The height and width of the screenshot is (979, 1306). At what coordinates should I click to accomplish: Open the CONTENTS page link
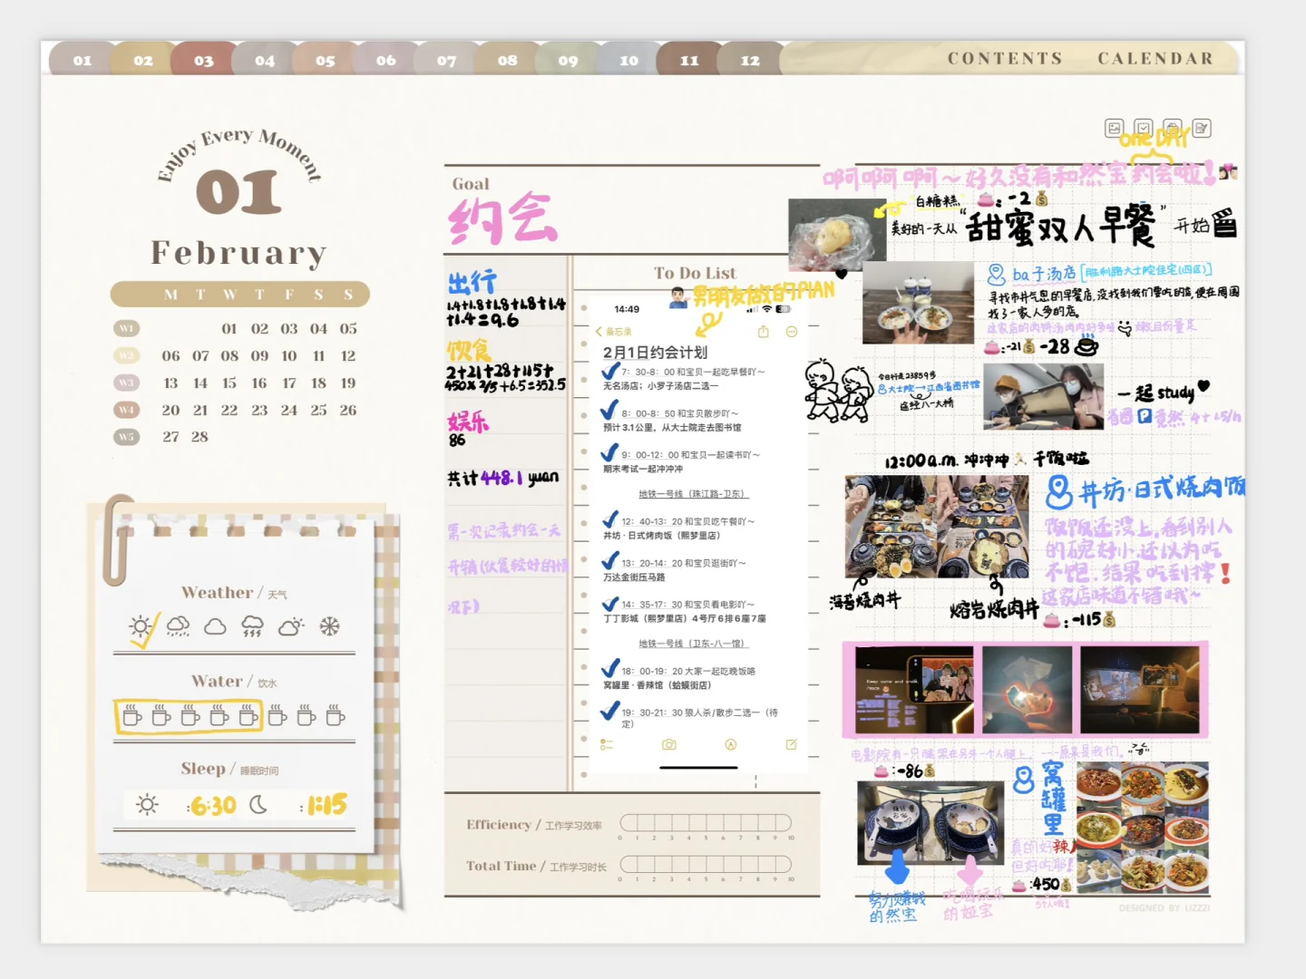(x=1005, y=59)
